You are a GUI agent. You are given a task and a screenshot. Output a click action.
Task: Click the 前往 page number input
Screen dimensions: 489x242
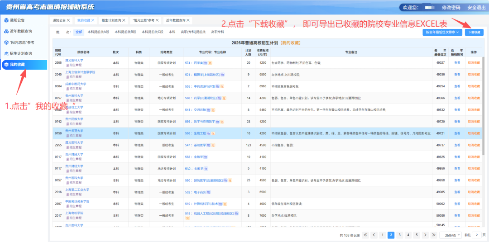[x=476, y=235]
